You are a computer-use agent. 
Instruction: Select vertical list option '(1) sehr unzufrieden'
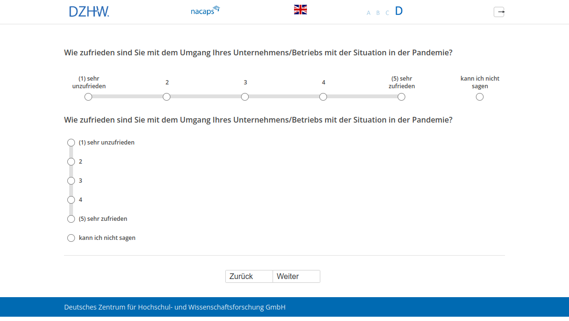coord(71,143)
